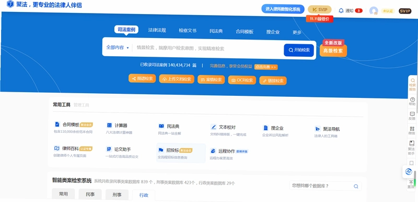Select the 检察文书 search tab
Screen dimensions: 418x202
pos(188,31)
